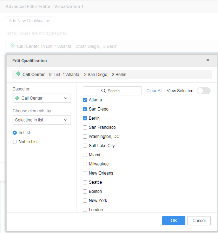Click the Call Center diamond icon in dropdown
218x233 pixels.
pos(17,98)
